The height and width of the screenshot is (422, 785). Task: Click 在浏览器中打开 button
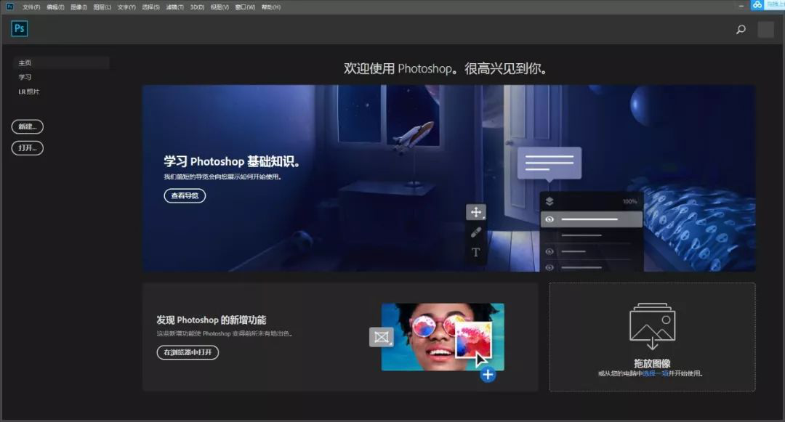(188, 352)
